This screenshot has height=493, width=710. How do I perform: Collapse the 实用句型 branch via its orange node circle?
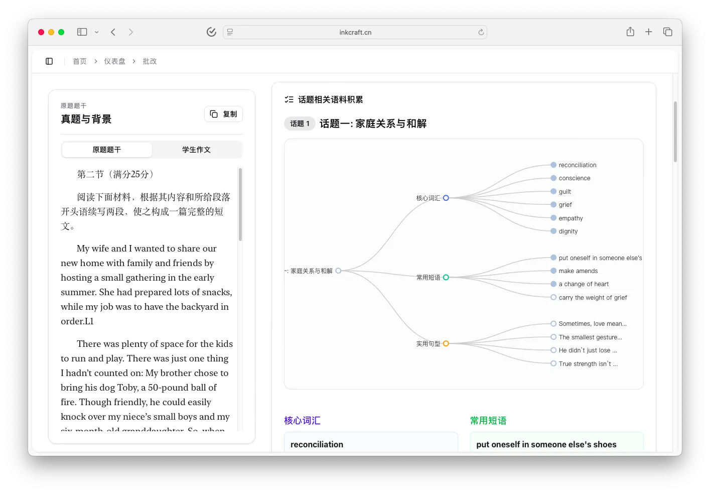[x=447, y=343]
